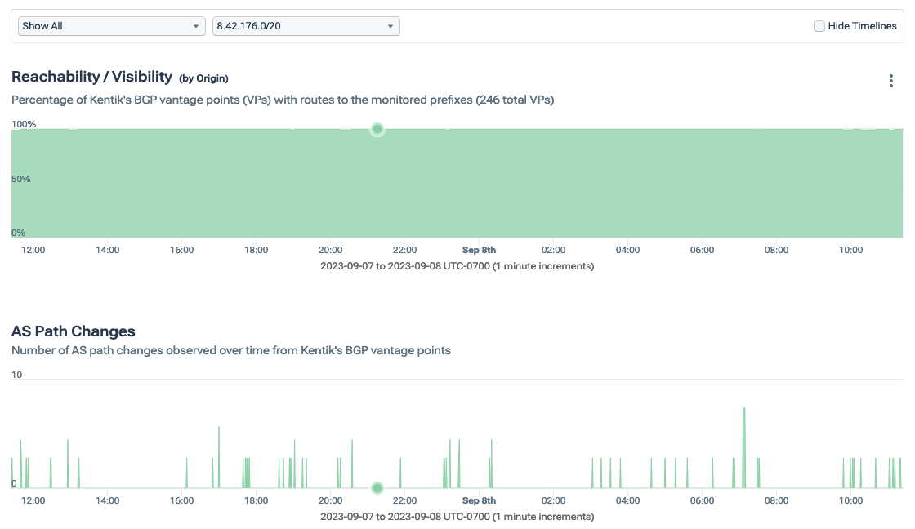Click Sep 8th on the Reachability time axis

point(479,250)
